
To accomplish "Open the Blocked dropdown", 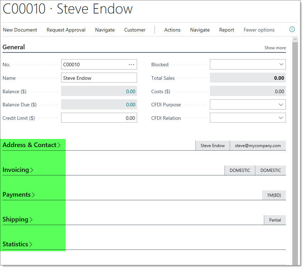I will (x=281, y=64).
